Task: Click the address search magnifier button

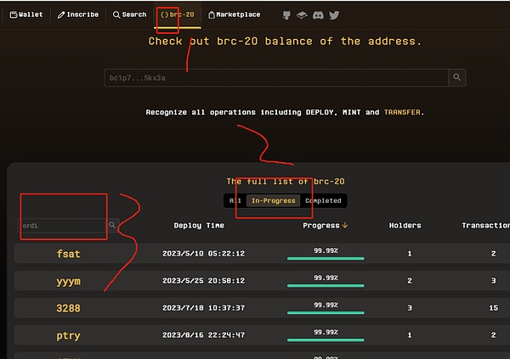Action: [x=458, y=77]
